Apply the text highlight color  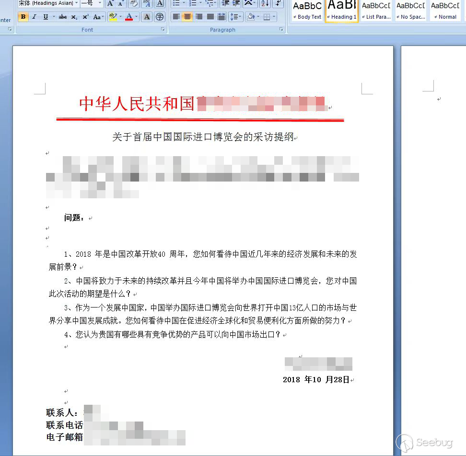coord(113,17)
